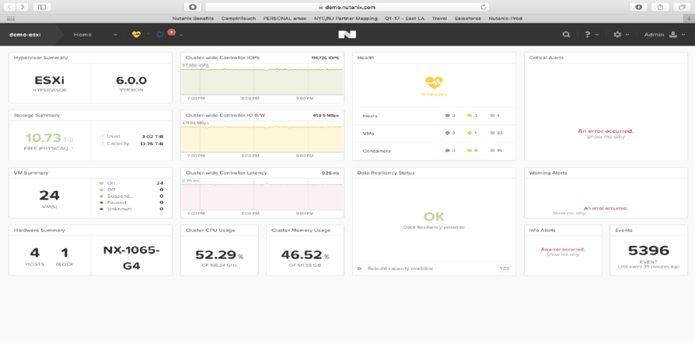The image size is (695, 343).
Task: Click Show me why under Critical Alerts
Action: click(606, 137)
